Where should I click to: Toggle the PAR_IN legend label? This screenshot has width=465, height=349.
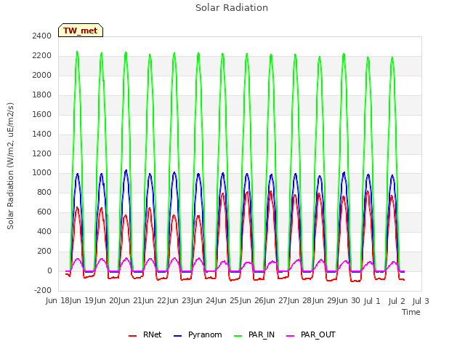[262, 334]
